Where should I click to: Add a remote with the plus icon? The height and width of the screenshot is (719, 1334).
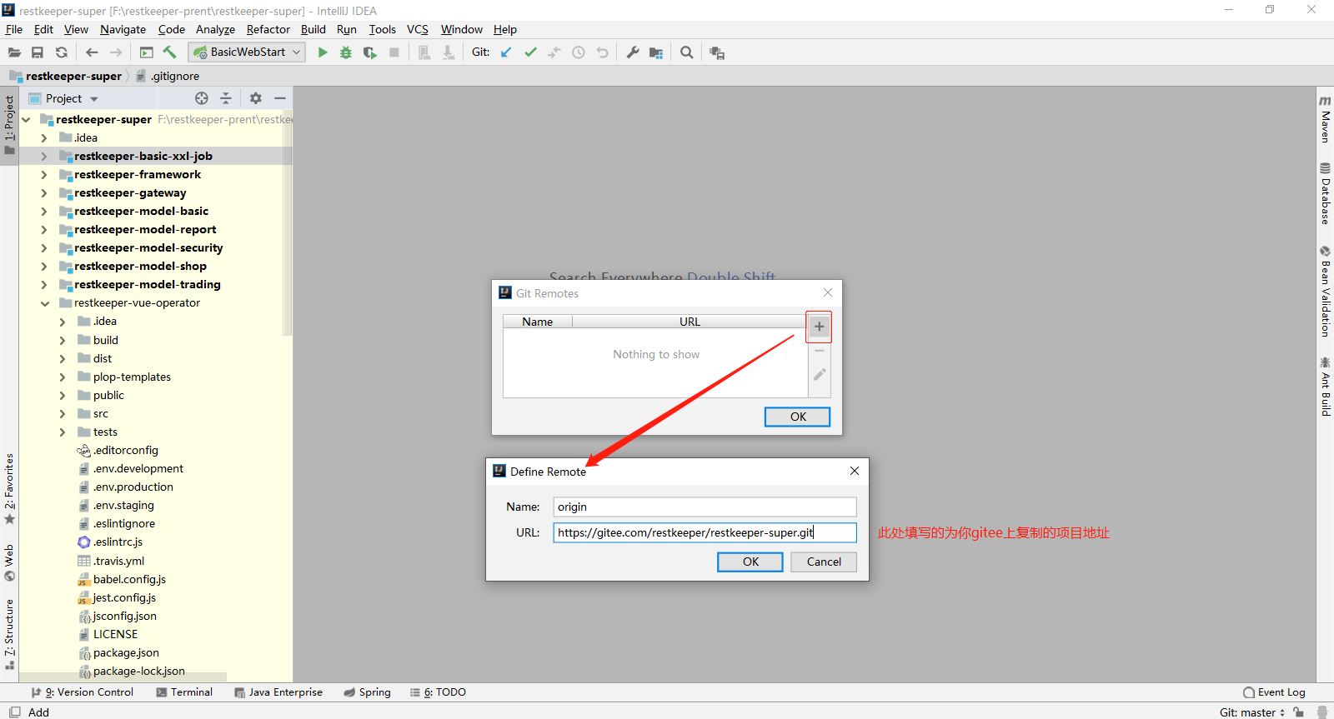tap(820, 327)
